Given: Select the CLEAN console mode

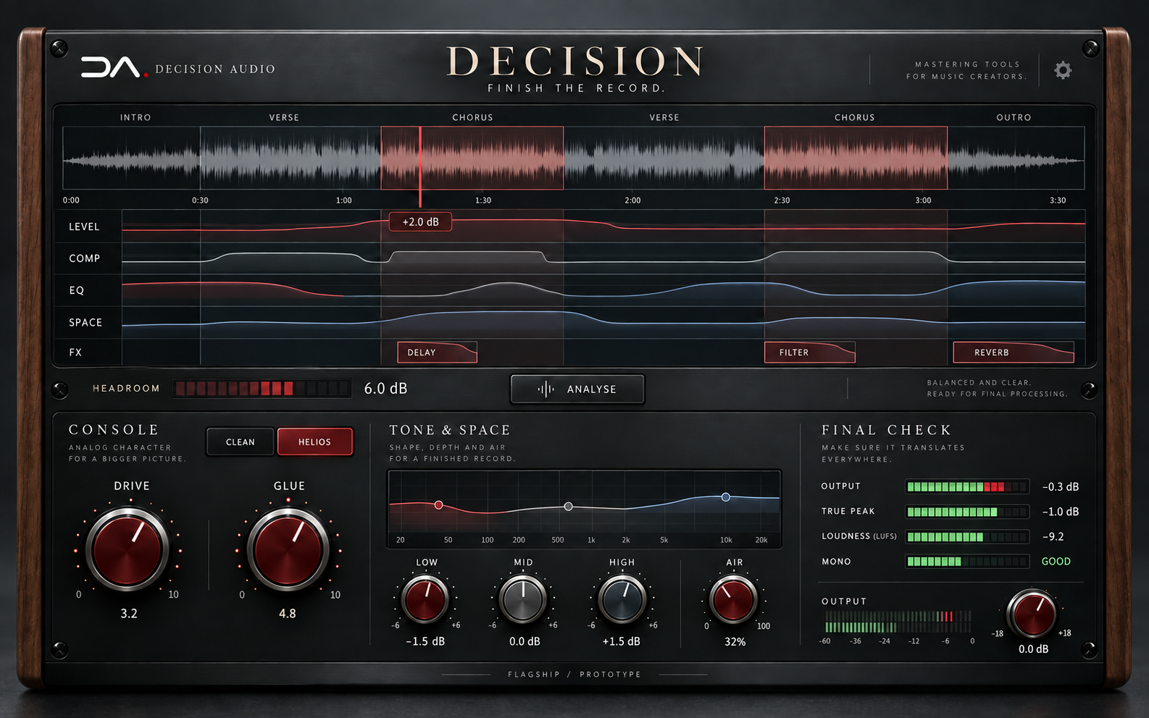Looking at the screenshot, I should (x=241, y=442).
